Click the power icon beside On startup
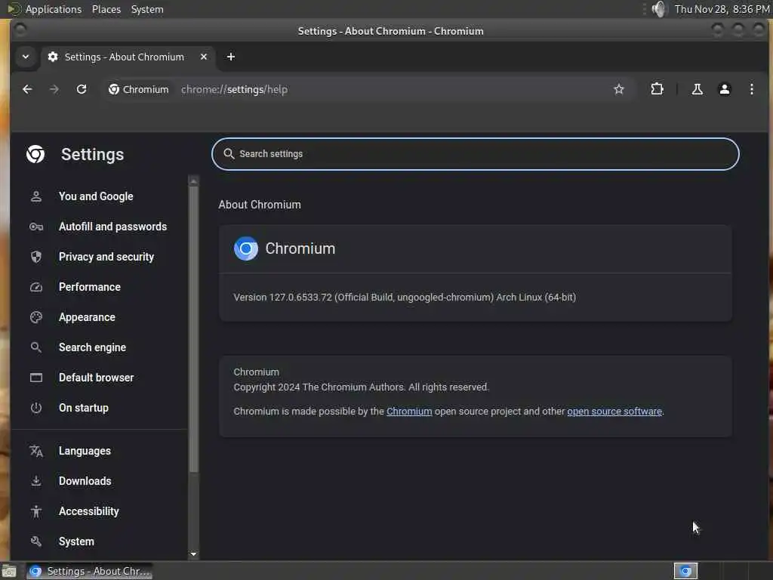 tap(36, 408)
